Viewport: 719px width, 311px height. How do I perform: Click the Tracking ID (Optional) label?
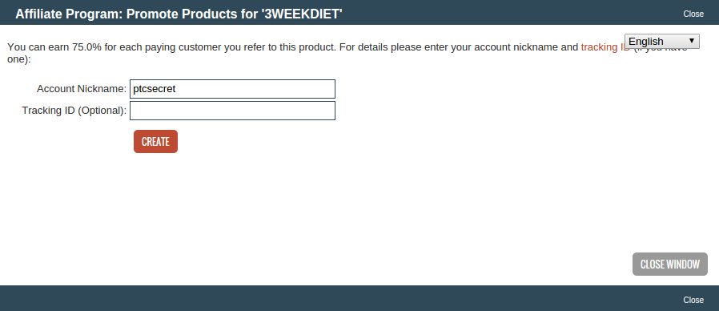[74, 111]
